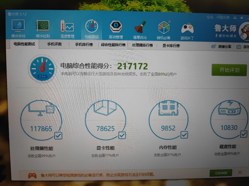Viewport: 249px width, 186px height.
Task: Click the disk score 10830
Action: 229,127
